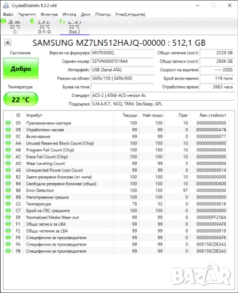The width and height of the screenshot is (238, 293).
Task: Click the status circle of attribute F9
Action: 8,237
